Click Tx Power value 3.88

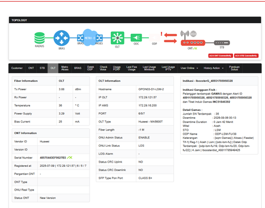click(61, 89)
